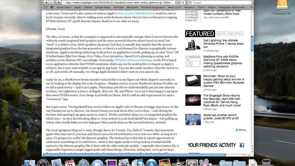Image resolution: width=295 pixels, height=166 pixels.
Task: Open the crappy gaming setup PS3 Slim story
Action: coord(224,81)
